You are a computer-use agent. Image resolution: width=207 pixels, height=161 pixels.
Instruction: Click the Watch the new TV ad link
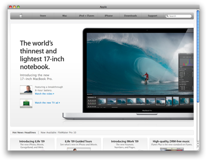click(47, 102)
